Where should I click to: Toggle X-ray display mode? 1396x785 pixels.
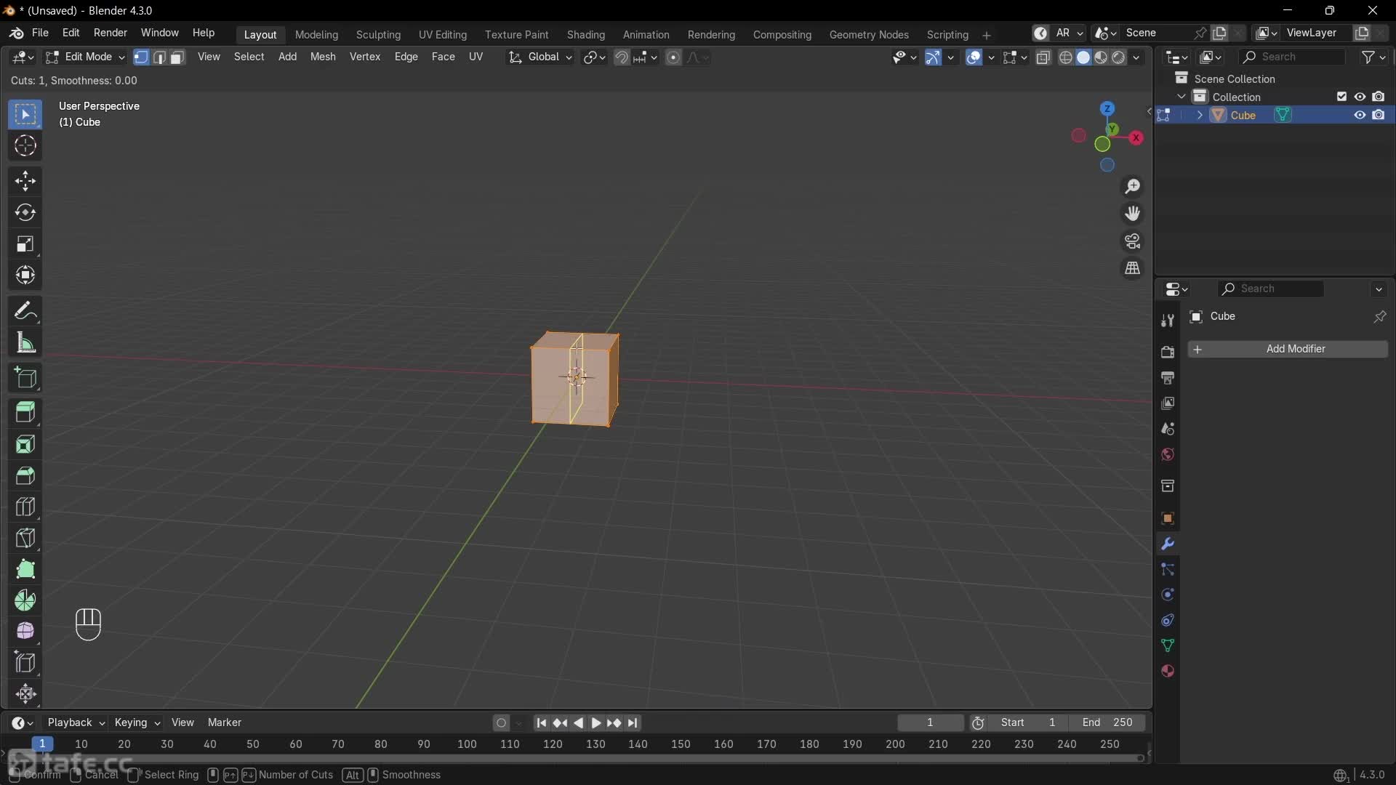point(1043,57)
